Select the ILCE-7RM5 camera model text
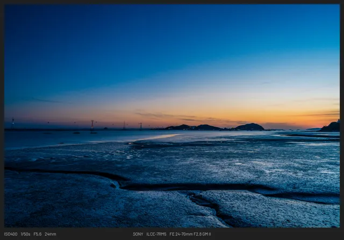 tap(156, 234)
